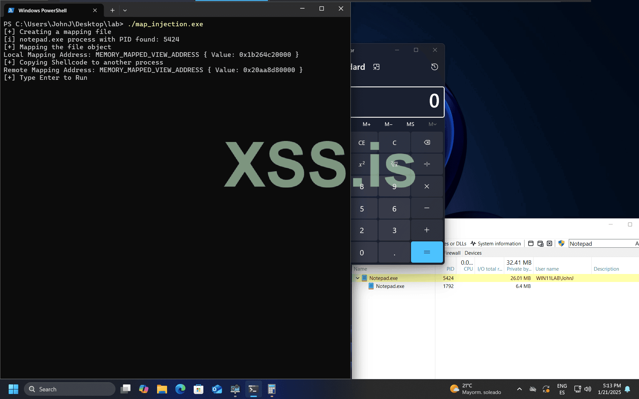Open the memory recall dropdown in Calculator
The height and width of the screenshot is (399, 639).
click(432, 124)
